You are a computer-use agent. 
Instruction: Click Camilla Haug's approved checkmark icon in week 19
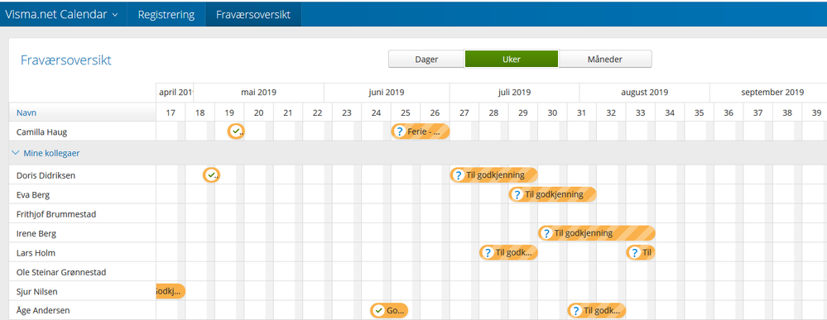(235, 131)
